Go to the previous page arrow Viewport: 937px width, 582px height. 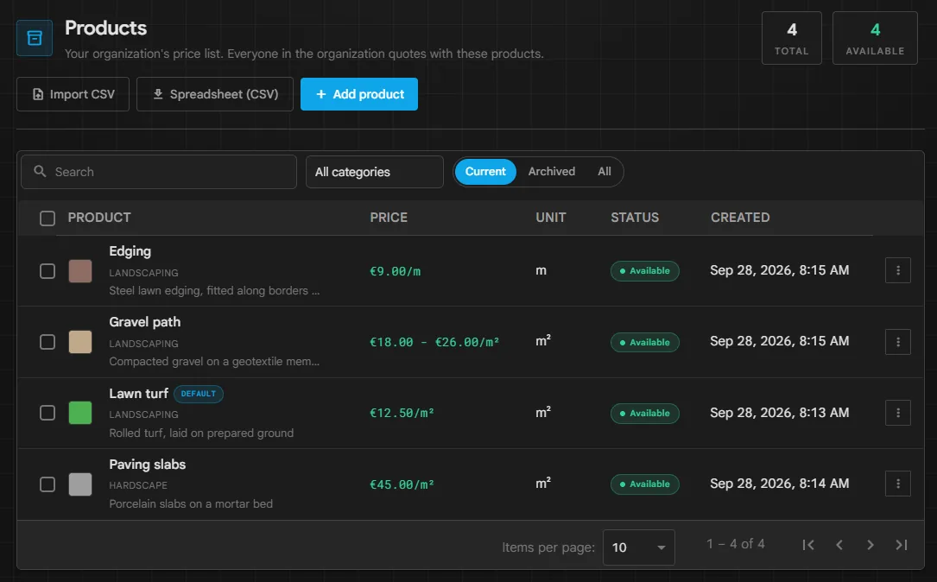point(839,545)
